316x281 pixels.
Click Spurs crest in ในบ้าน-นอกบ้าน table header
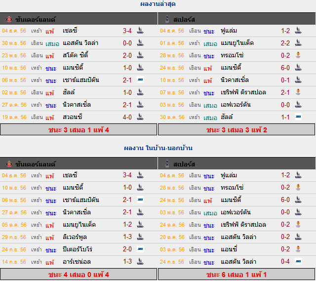[167, 163]
